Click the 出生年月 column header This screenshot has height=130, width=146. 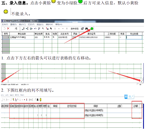coord(65,34)
